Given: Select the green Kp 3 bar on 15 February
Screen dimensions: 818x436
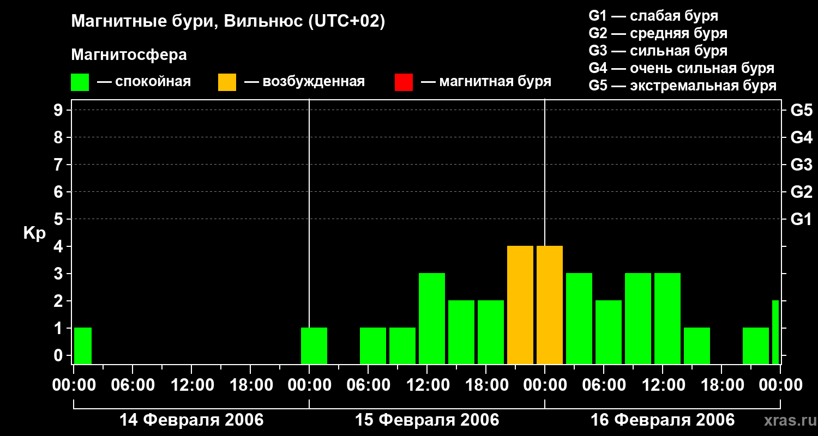Looking at the screenshot, I should tap(432, 319).
